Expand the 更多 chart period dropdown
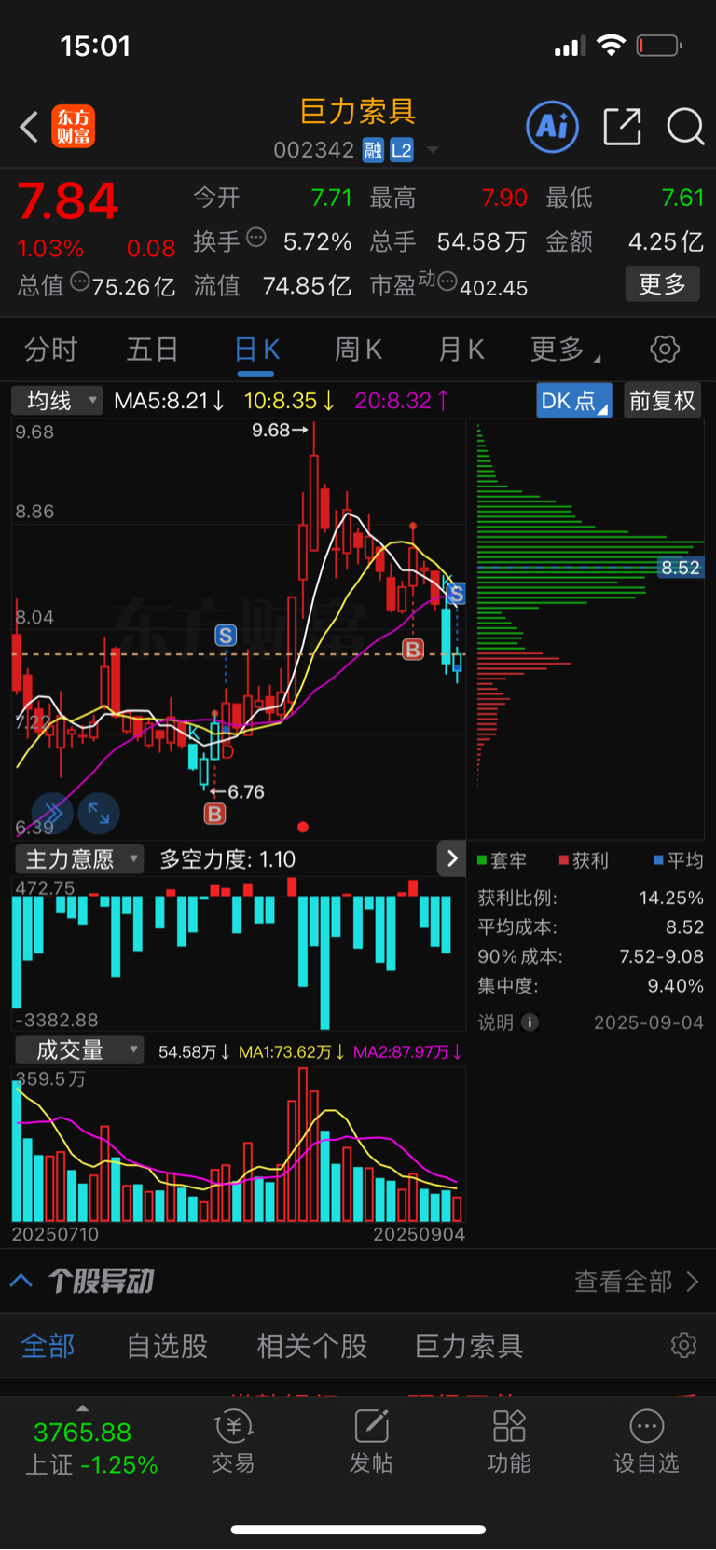Viewport: 716px width, 1550px height. (565, 350)
